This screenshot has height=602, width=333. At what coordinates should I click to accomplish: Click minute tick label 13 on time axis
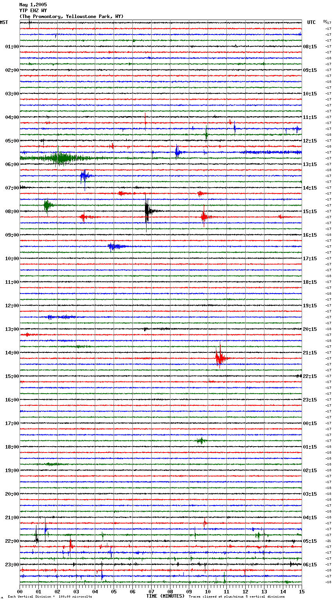(x=264, y=591)
